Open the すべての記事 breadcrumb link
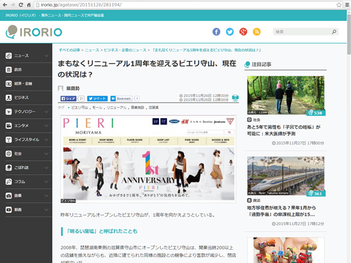The height and width of the screenshot is (263, 351). pyautogui.click(x=70, y=50)
